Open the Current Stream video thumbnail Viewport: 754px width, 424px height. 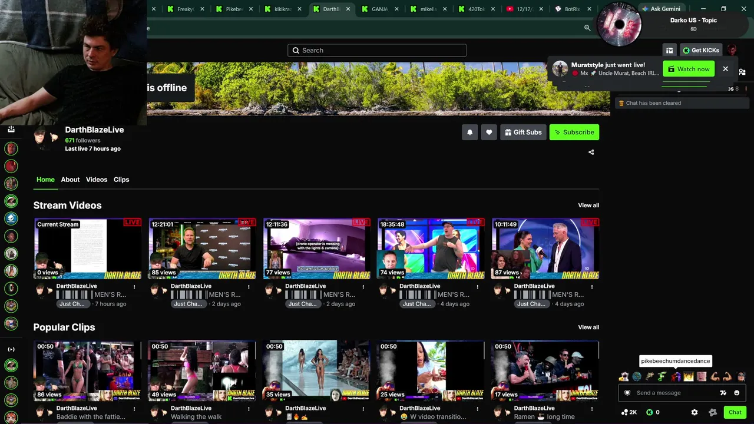[88, 249]
